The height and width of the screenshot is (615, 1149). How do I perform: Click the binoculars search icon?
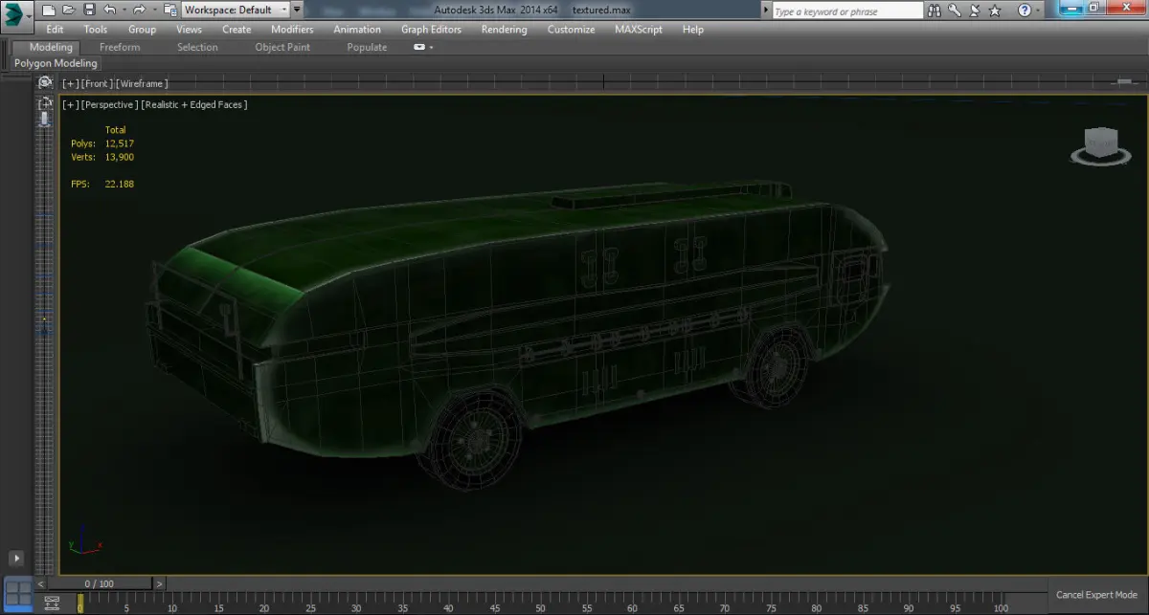[935, 11]
